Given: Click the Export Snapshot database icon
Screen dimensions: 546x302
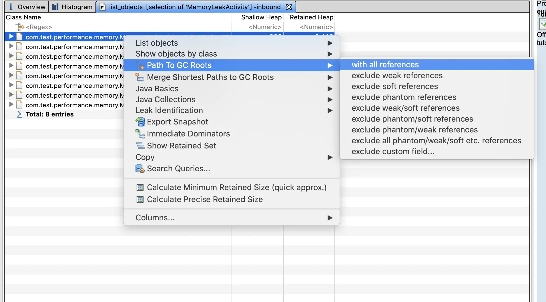Looking at the screenshot, I should point(140,122).
